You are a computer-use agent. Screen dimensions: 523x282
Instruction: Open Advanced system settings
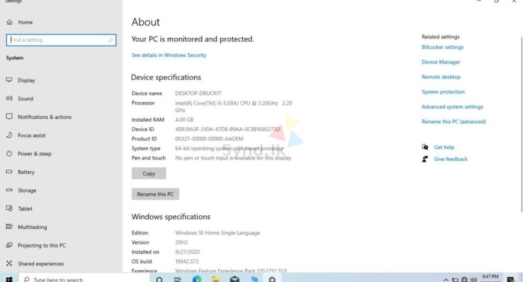coord(452,107)
